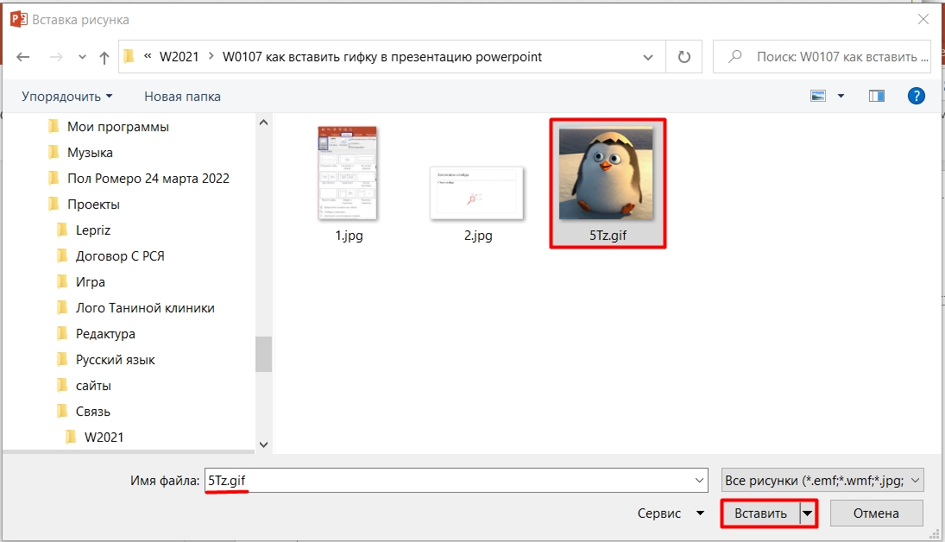Click the folder icon beside Игра
This screenshot has height=542, width=945.
click(62, 281)
